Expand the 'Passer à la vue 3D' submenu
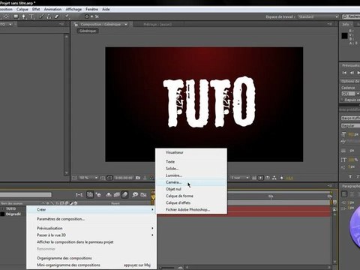The width and height of the screenshot is (360, 270). click(x=152, y=235)
